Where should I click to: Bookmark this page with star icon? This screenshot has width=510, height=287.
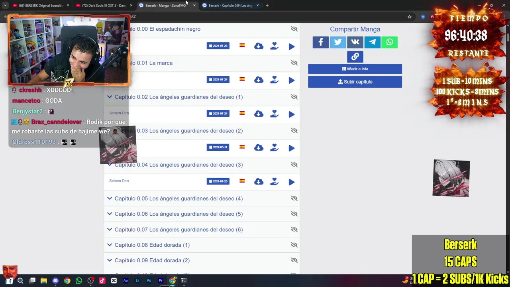[x=409, y=17]
